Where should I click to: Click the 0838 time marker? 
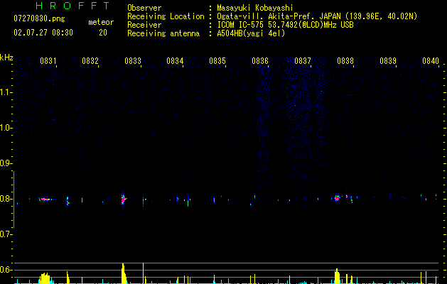345,61
